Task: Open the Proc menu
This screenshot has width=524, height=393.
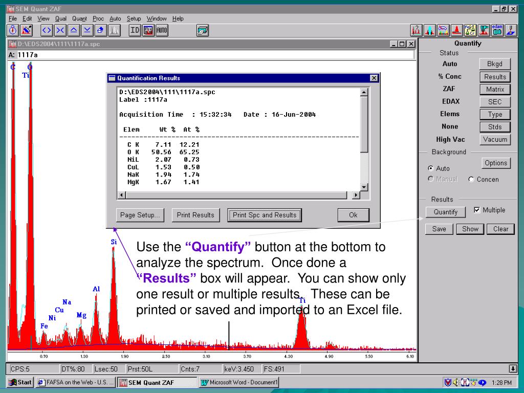Action: pos(98,19)
